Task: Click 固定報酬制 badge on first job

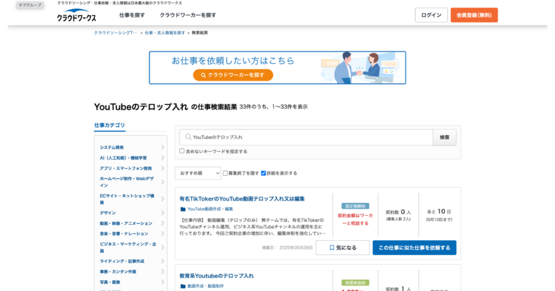Action: coord(356,206)
